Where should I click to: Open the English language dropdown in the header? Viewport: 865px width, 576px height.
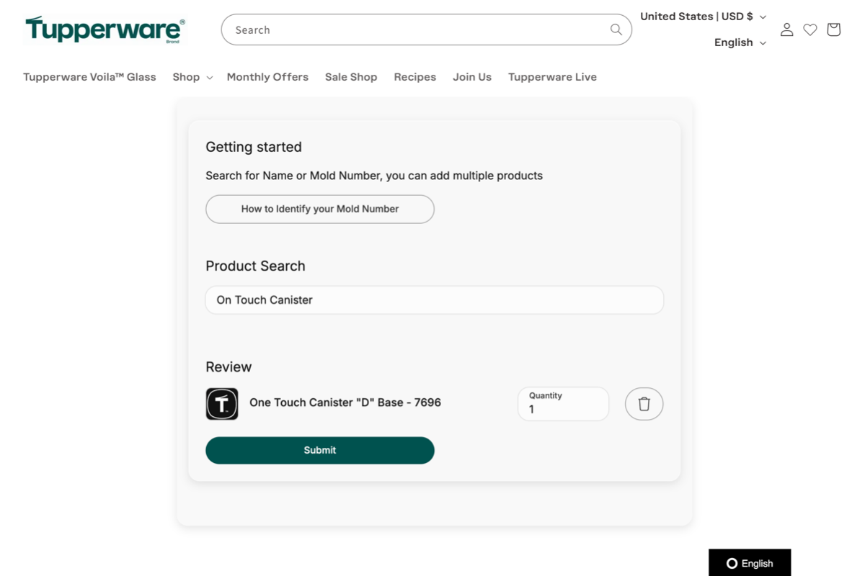point(740,42)
